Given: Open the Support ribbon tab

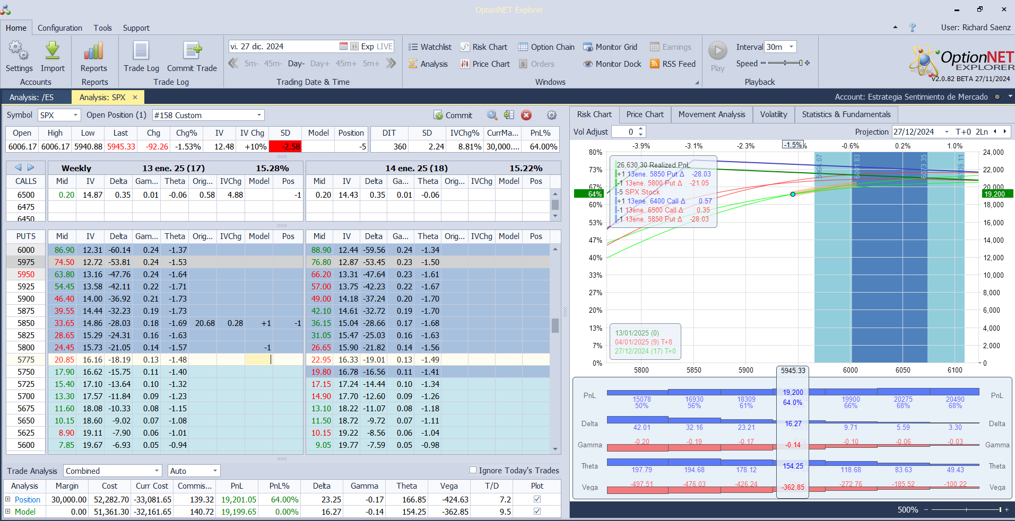Looking at the screenshot, I should click(x=136, y=28).
